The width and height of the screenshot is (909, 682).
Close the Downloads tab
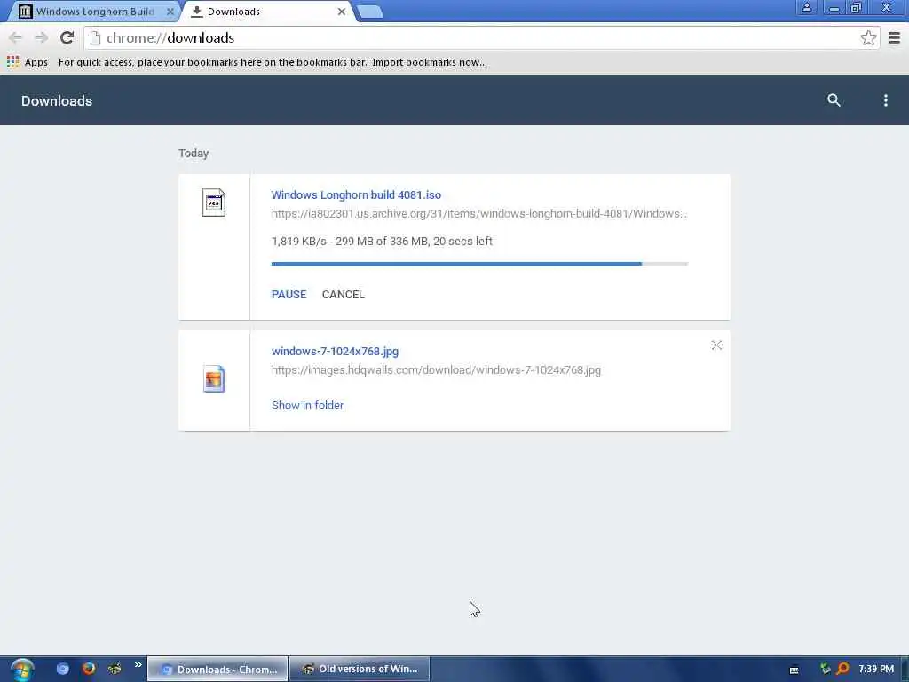click(x=342, y=12)
